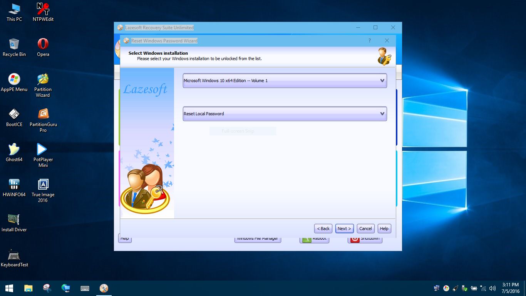The width and height of the screenshot is (526, 296).
Task: Click the Next button in the wizard
Action: [x=344, y=229]
